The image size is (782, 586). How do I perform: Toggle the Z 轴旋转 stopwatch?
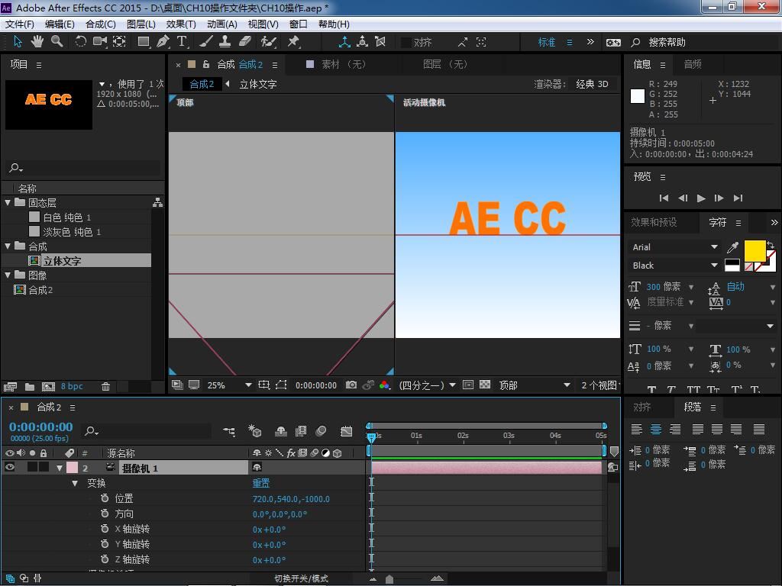[104, 559]
